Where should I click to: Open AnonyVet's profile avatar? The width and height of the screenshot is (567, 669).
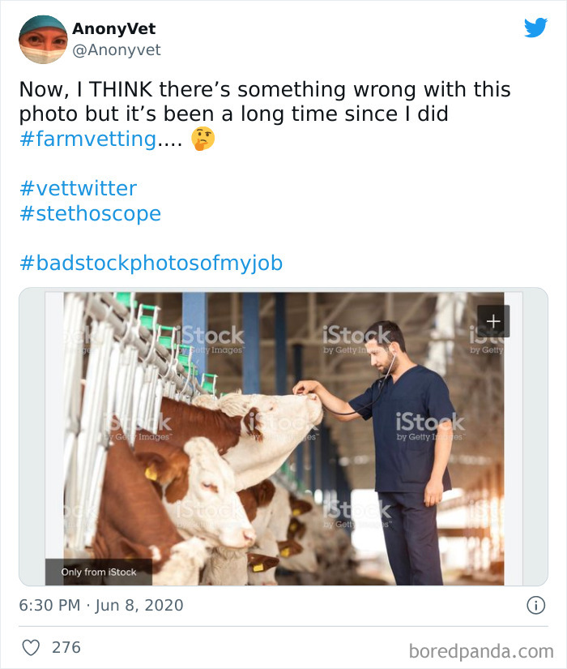pos(42,39)
